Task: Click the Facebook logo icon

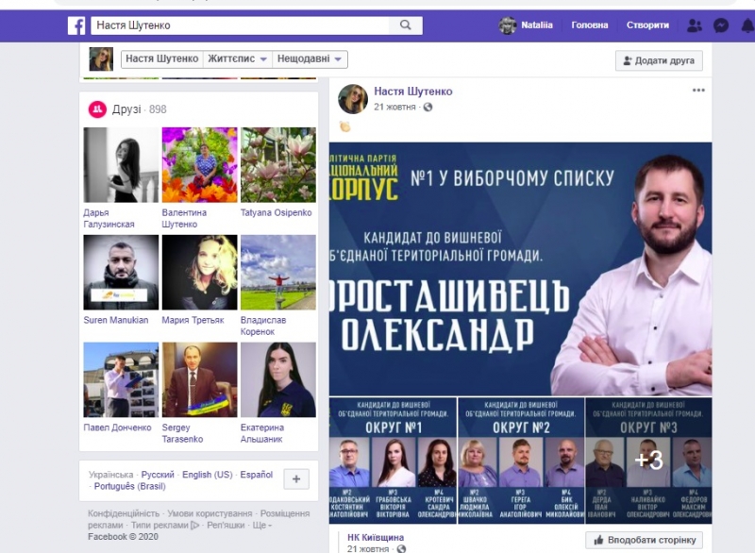Action: 76,25
